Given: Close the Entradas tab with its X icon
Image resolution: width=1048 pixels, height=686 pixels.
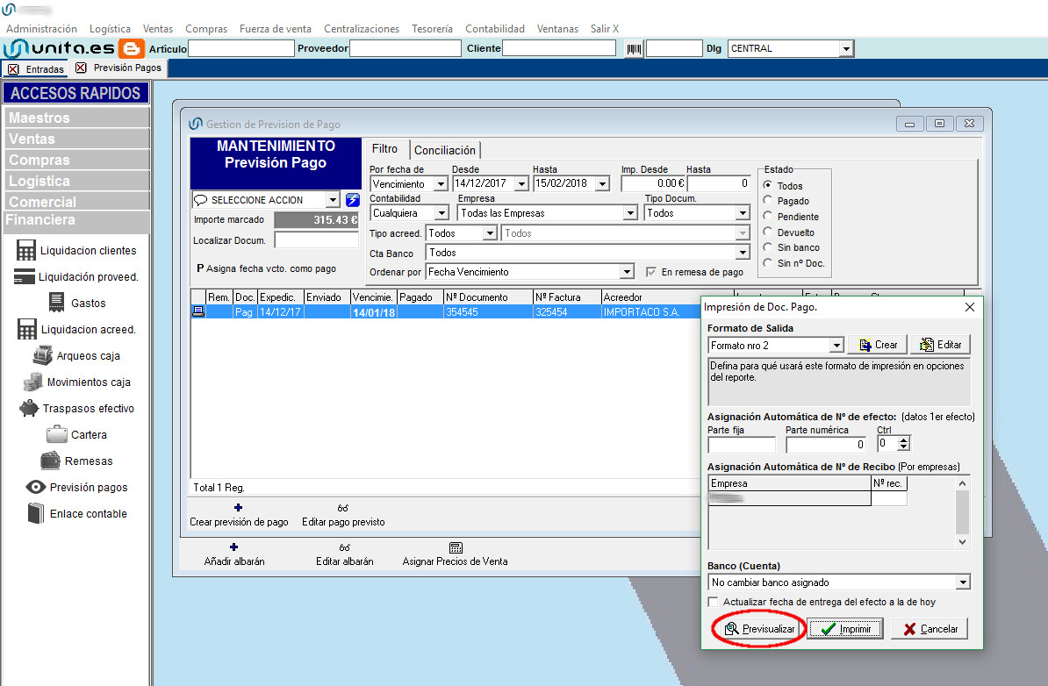Looking at the screenshot, I should (12, 68).
